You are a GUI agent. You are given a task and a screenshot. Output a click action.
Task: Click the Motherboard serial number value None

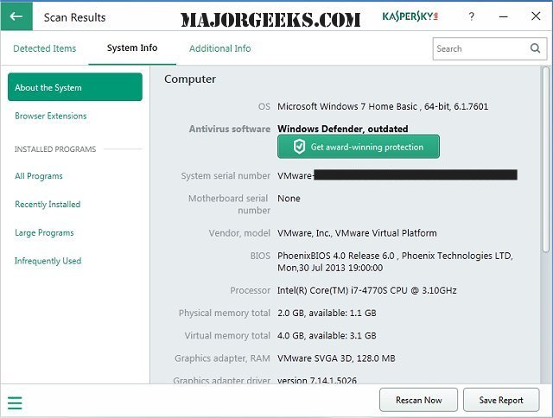(x=289, y=199)
